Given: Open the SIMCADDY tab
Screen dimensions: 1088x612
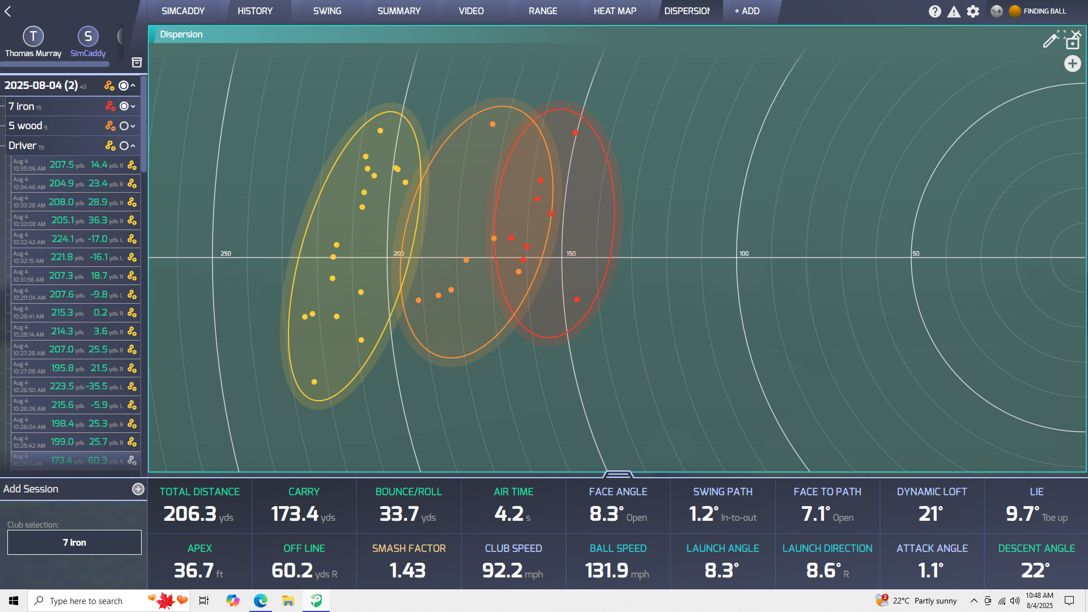Looking at the screenshot, I should [x=183, y=11].
